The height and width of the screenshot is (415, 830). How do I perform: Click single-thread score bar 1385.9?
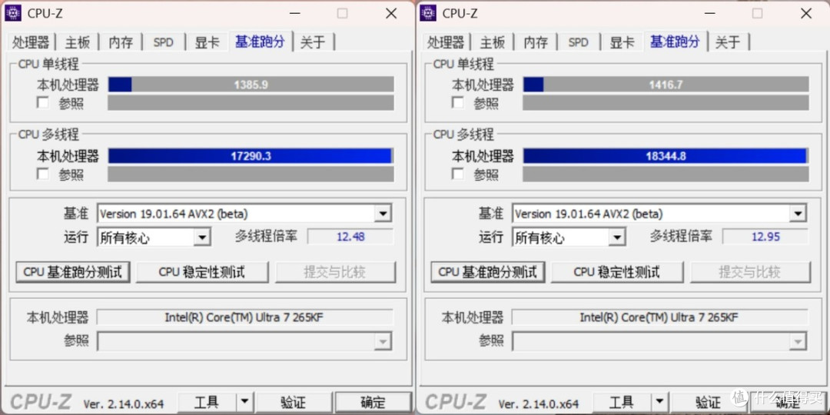(x=251, y=85)
